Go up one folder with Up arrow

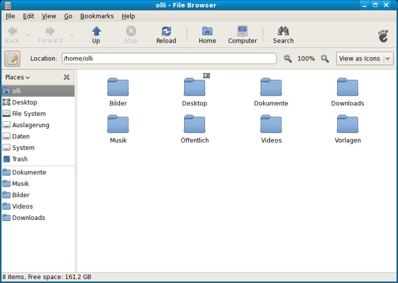[x=96, y=35]
